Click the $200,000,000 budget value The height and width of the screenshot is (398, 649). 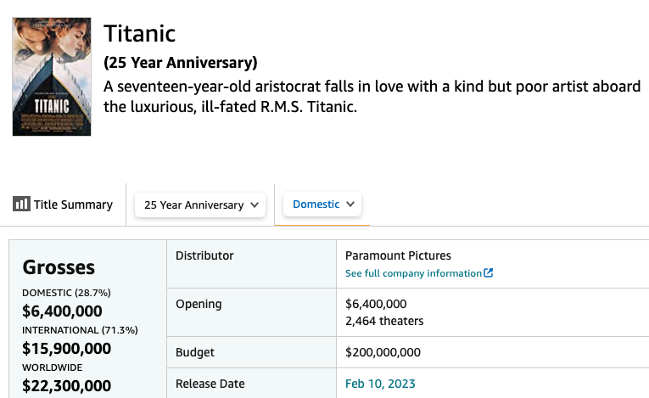[383, 352]
